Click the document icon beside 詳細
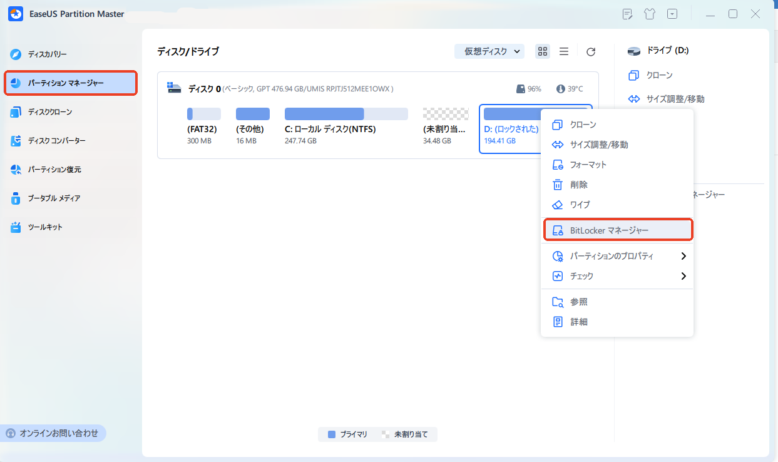Screen dimensions: 778x462 click(x=558, y=322)
